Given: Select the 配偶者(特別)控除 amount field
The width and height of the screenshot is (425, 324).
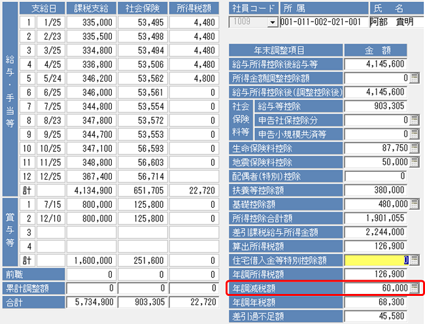Looking at the screenshot, I should click(377, 176).
